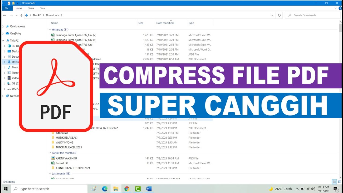
Task: Select the VALDY NYONG folder
Action: (x=64, y=143)
